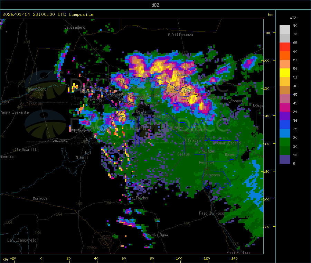Click the '-80' km y-axis tick
This screenshot has width=311, height=263.
coord(267,33)
